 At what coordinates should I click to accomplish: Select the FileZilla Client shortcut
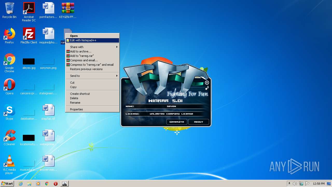click(x=29, y=36)
